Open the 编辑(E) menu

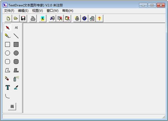click(x=23, y=11)
